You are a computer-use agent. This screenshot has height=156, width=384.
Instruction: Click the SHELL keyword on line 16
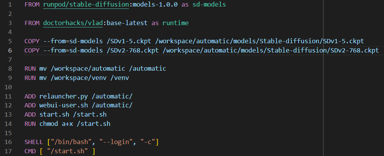(34, 142)
